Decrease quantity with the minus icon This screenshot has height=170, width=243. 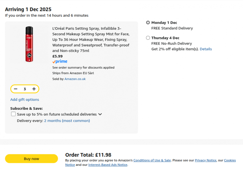pyautogui.click(x=16, y=89)
